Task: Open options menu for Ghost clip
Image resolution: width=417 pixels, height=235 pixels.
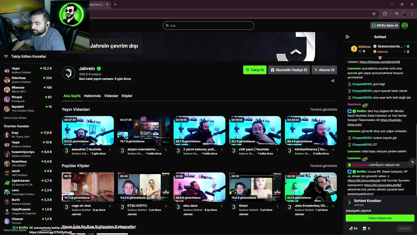Action: (277, 206)
